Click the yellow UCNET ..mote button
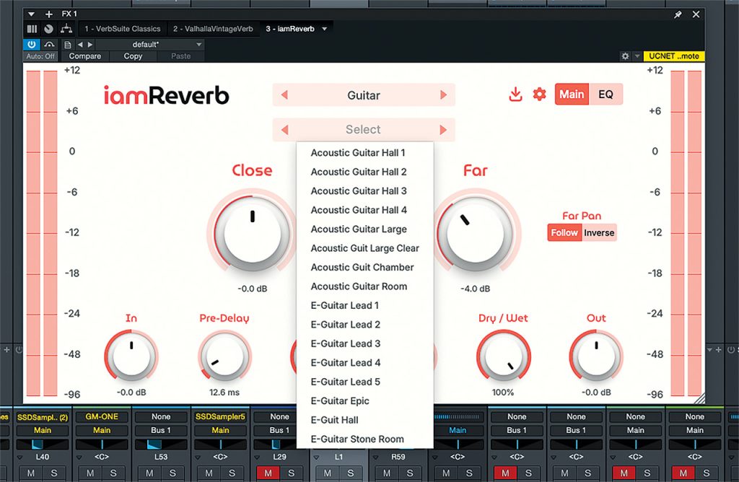 (674, 56)
